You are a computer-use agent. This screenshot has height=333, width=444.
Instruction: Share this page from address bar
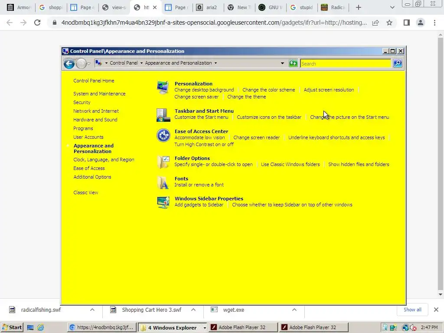[375, 23]
